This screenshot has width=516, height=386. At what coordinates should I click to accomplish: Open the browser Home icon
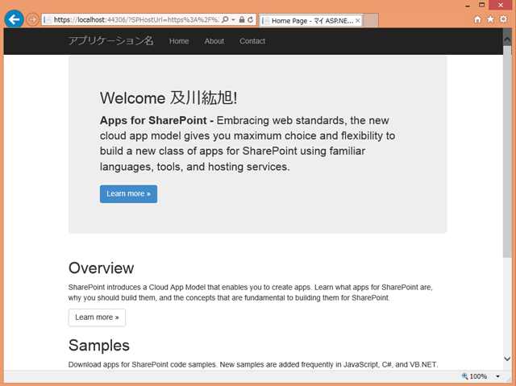point(477,19)
